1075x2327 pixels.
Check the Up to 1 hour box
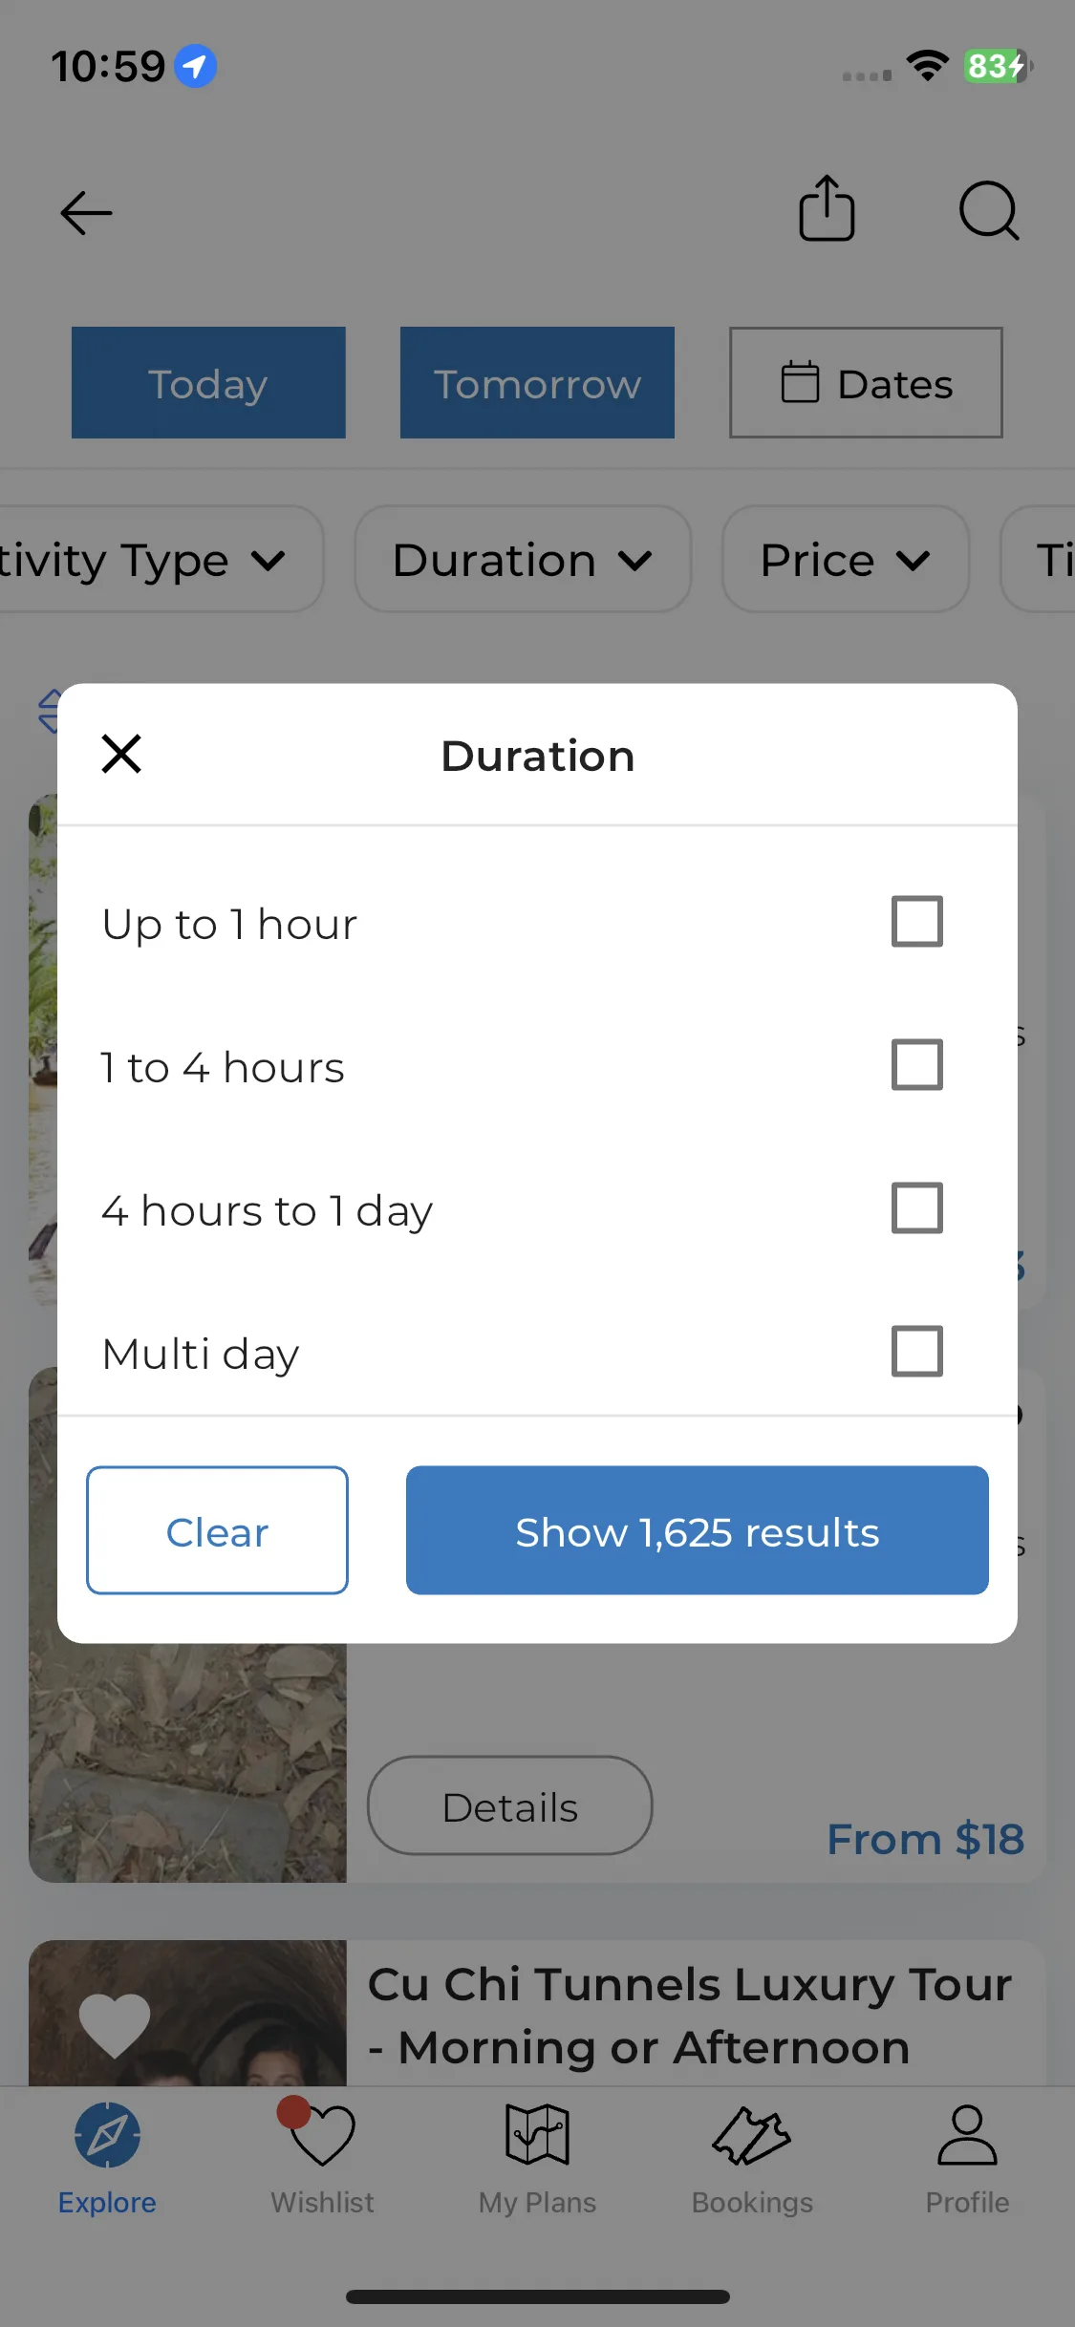(917, 922)
